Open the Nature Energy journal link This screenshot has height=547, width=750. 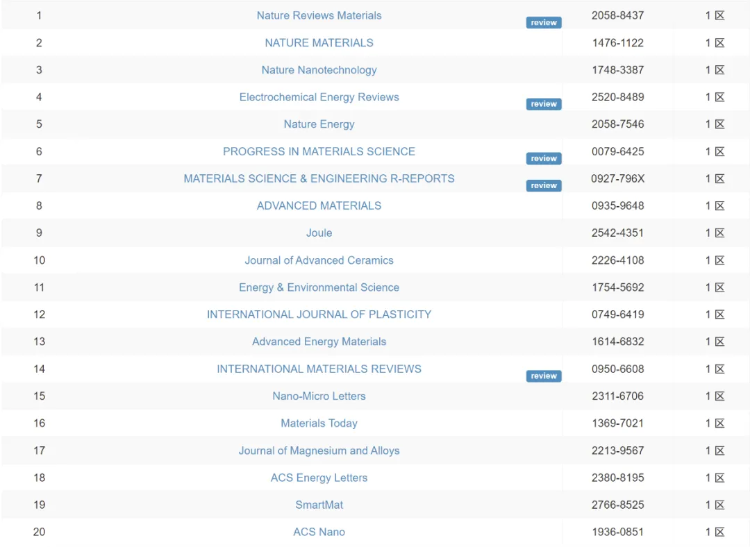pos(319,124)
